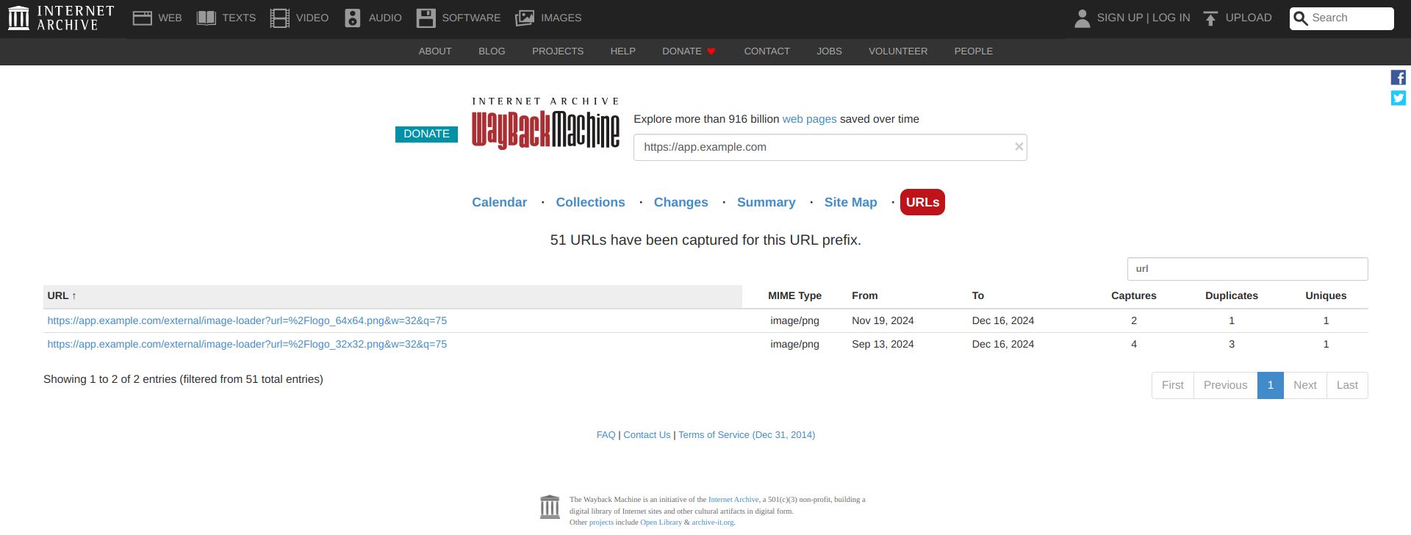Click the archive building icon in footer

[550, 506]
